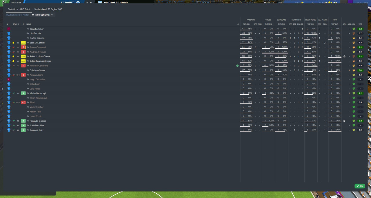Click the DRB column header

tap(325, 24)
